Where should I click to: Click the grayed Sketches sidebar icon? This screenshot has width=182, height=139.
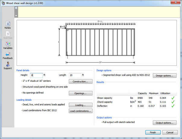(8, 34)
